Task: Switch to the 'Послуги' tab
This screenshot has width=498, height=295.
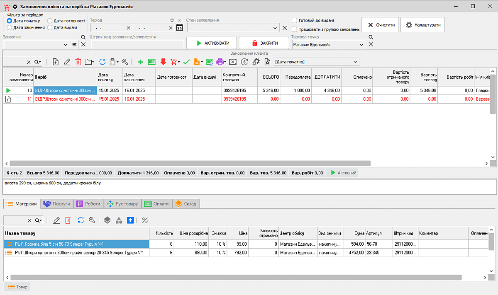Action: pyautogui.click(x=58, y=204)
